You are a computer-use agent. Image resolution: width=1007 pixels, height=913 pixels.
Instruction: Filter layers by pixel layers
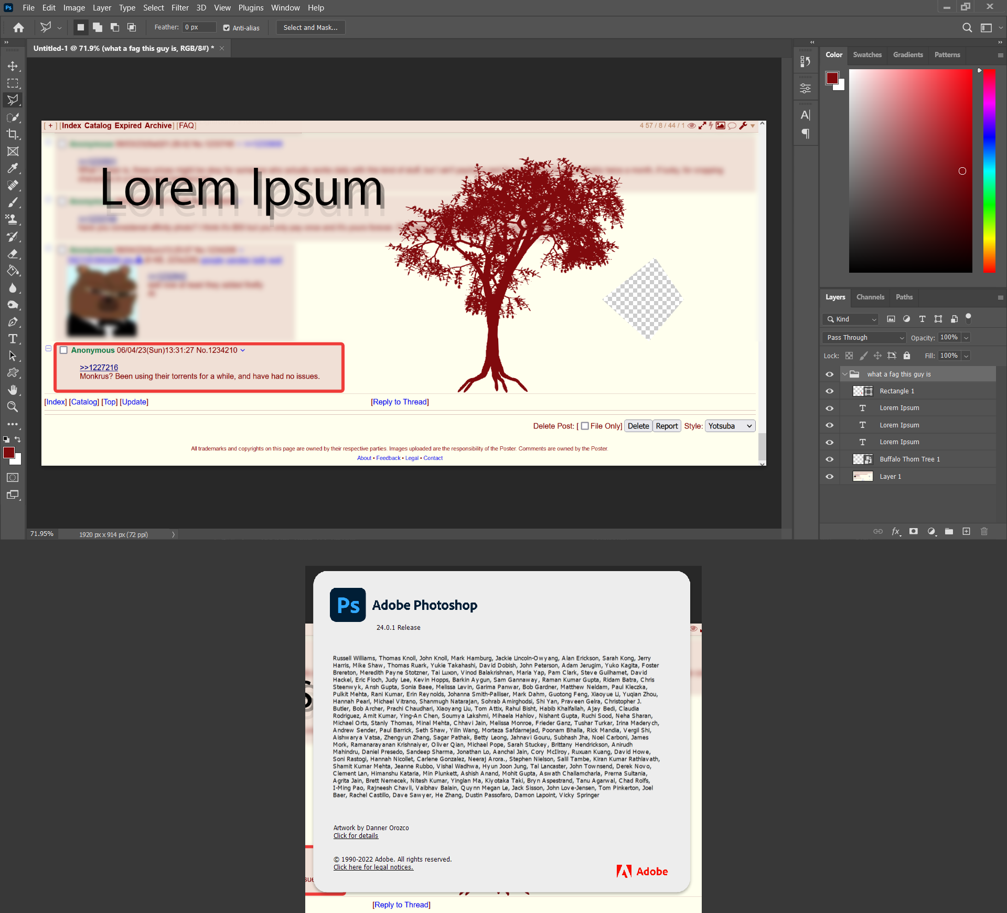coord(891,319)
